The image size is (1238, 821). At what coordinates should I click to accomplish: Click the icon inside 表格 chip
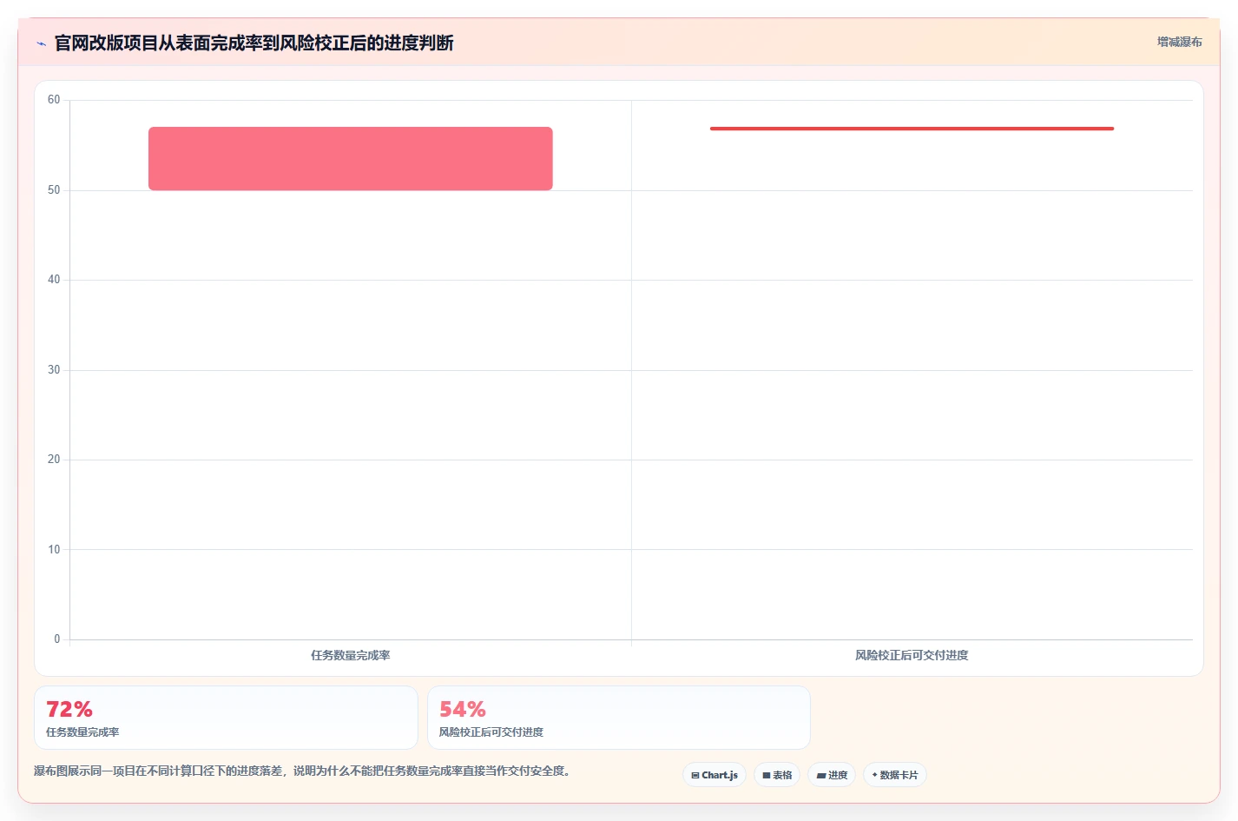(767, 775)
